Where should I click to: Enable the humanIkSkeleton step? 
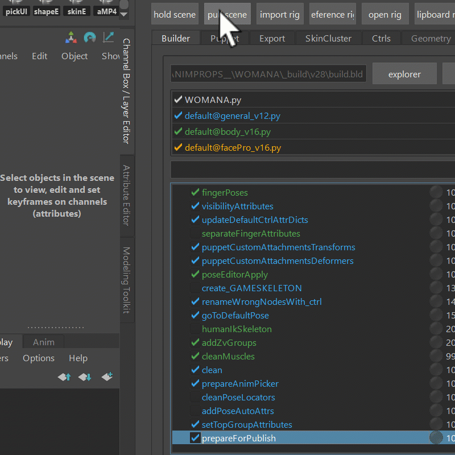pos(195,329)
